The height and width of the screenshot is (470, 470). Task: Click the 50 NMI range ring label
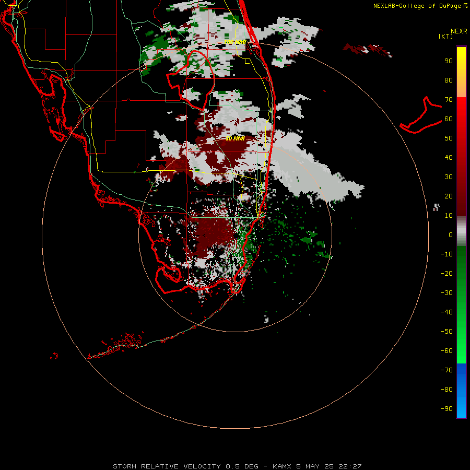coord(235,138)
